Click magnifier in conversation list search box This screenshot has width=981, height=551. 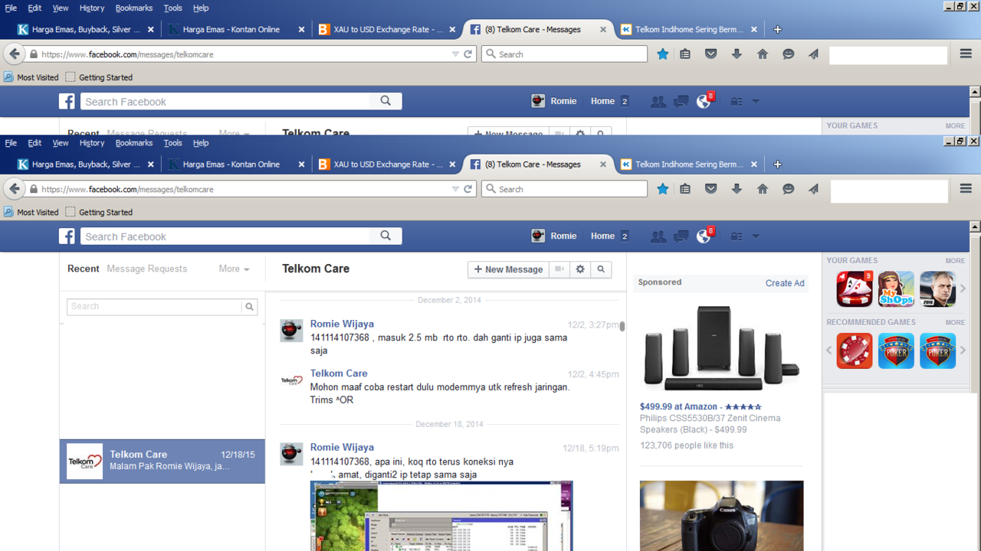[x=249, y=307]
